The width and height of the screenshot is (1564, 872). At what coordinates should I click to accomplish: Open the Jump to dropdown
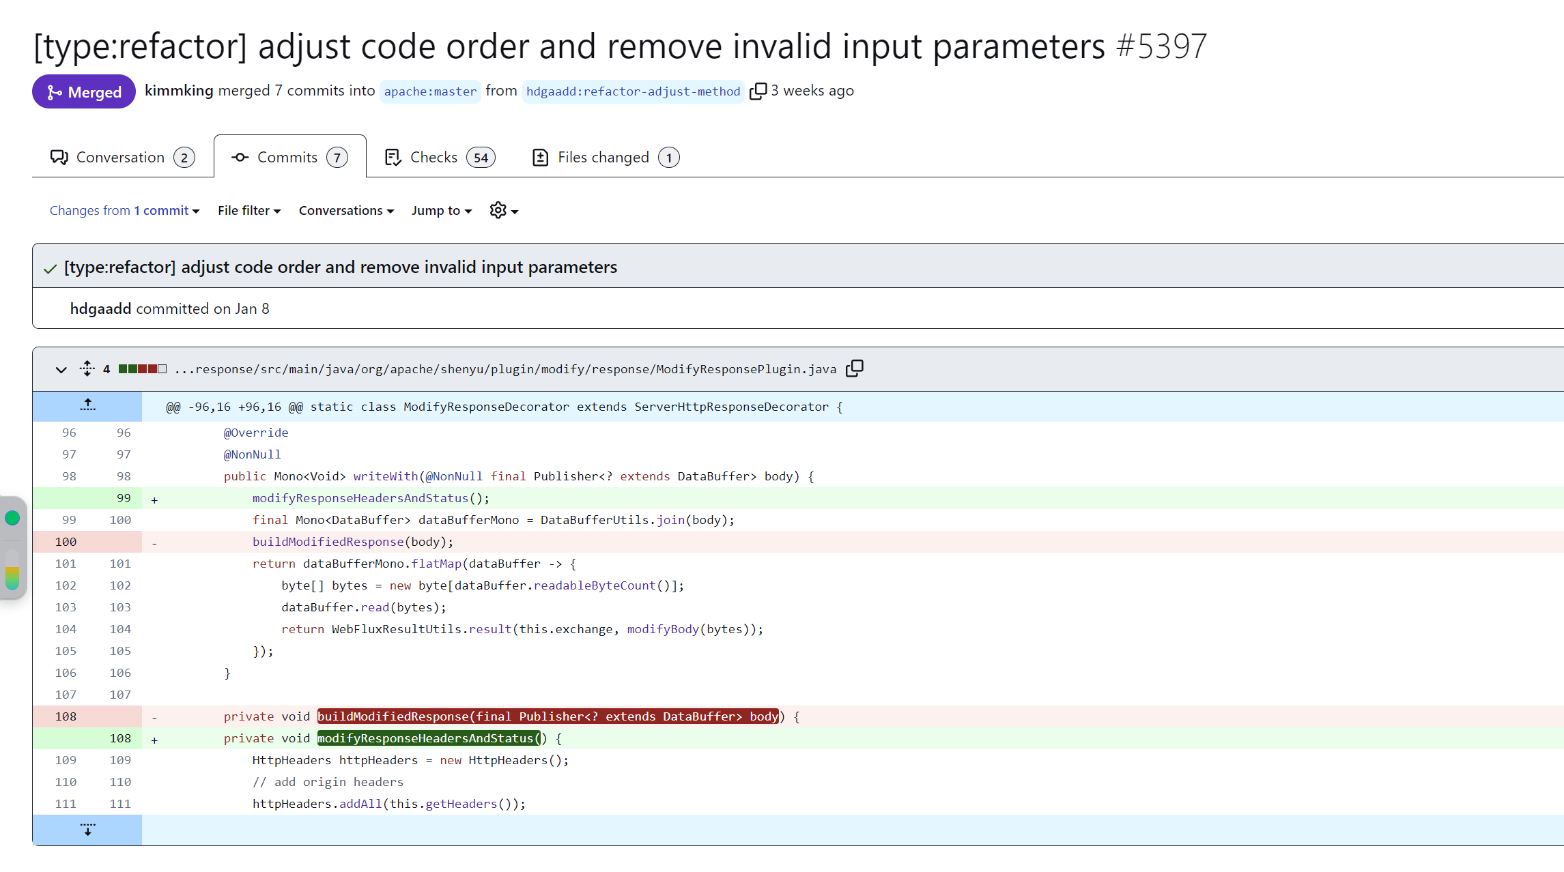click(x=441, y=211)
